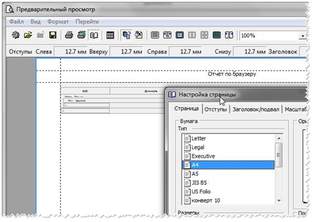Expand the 100% zoom dropdown
This screenshot has width=314, height=222.
(302, 36)
